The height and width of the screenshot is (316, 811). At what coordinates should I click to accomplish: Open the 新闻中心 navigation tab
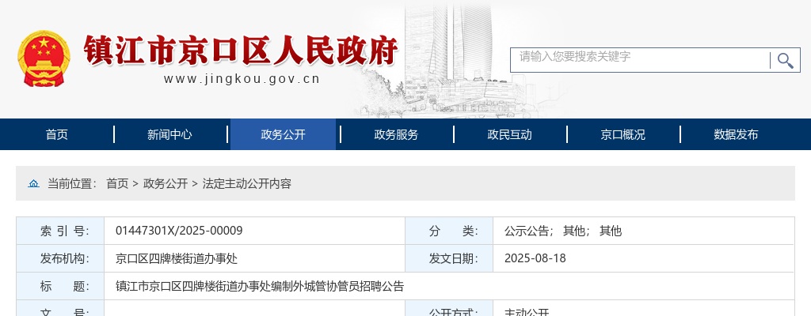pos(169,135)
